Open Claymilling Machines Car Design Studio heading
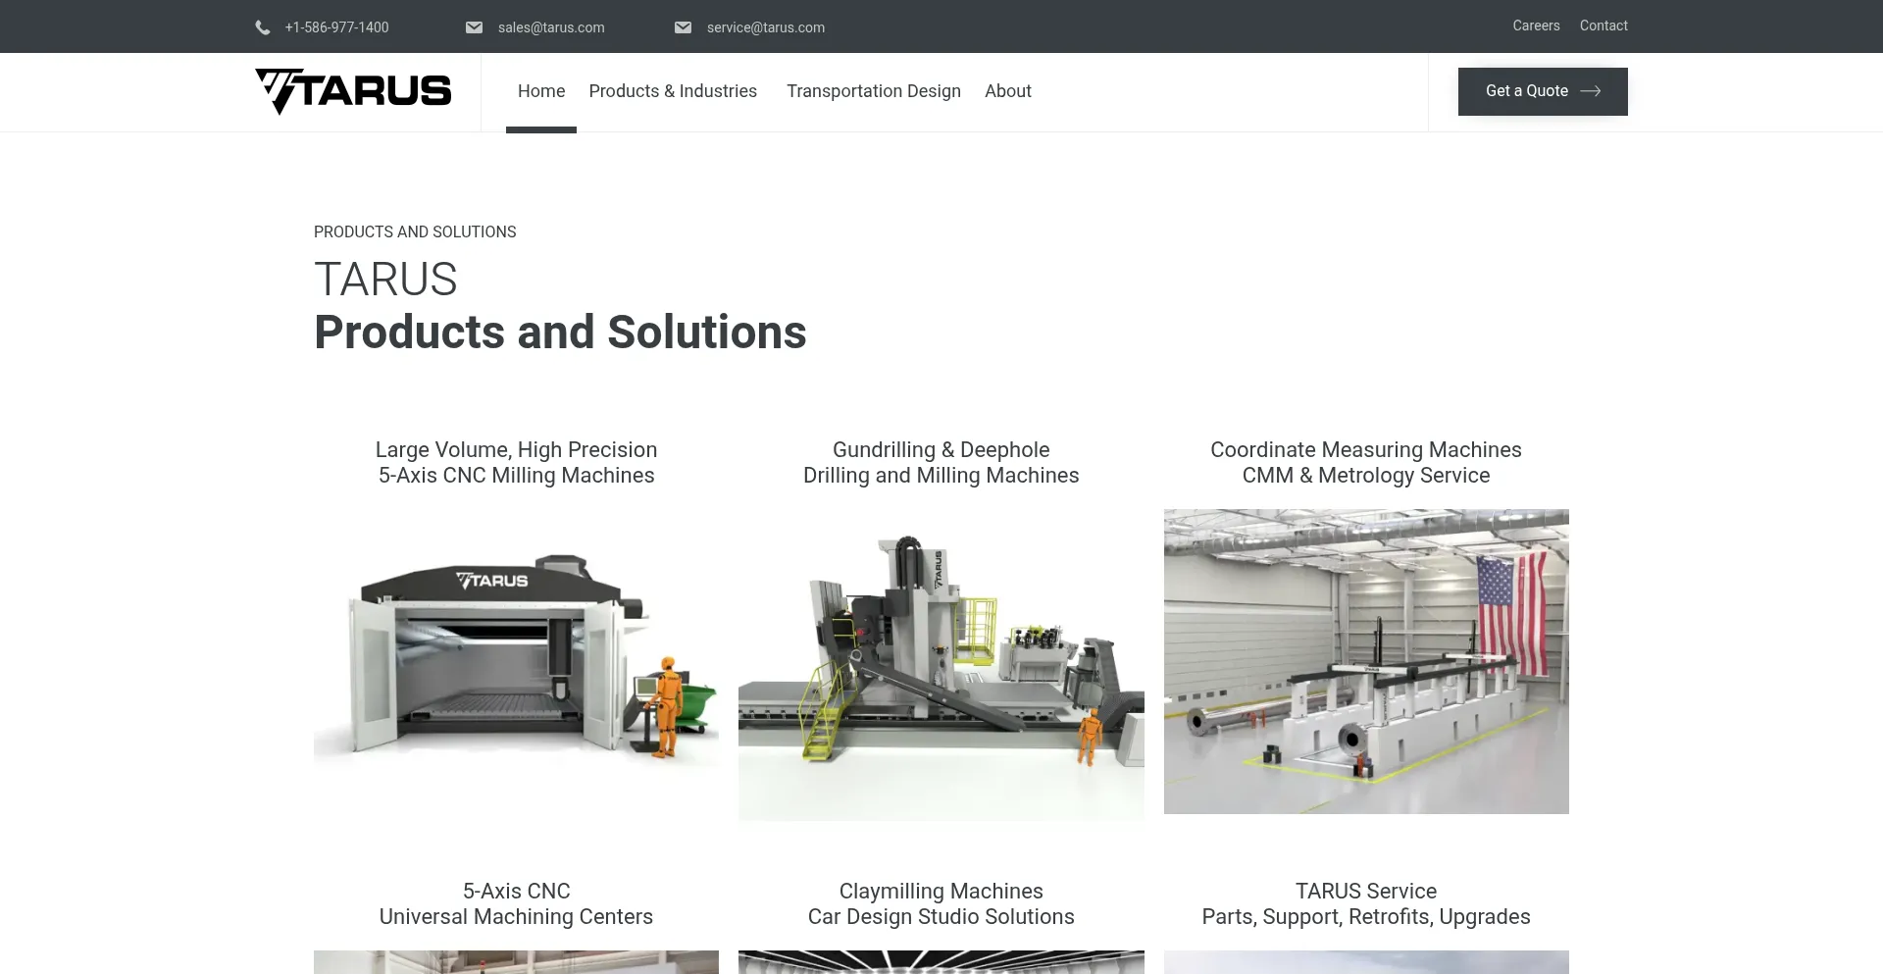 click(941, 904)
